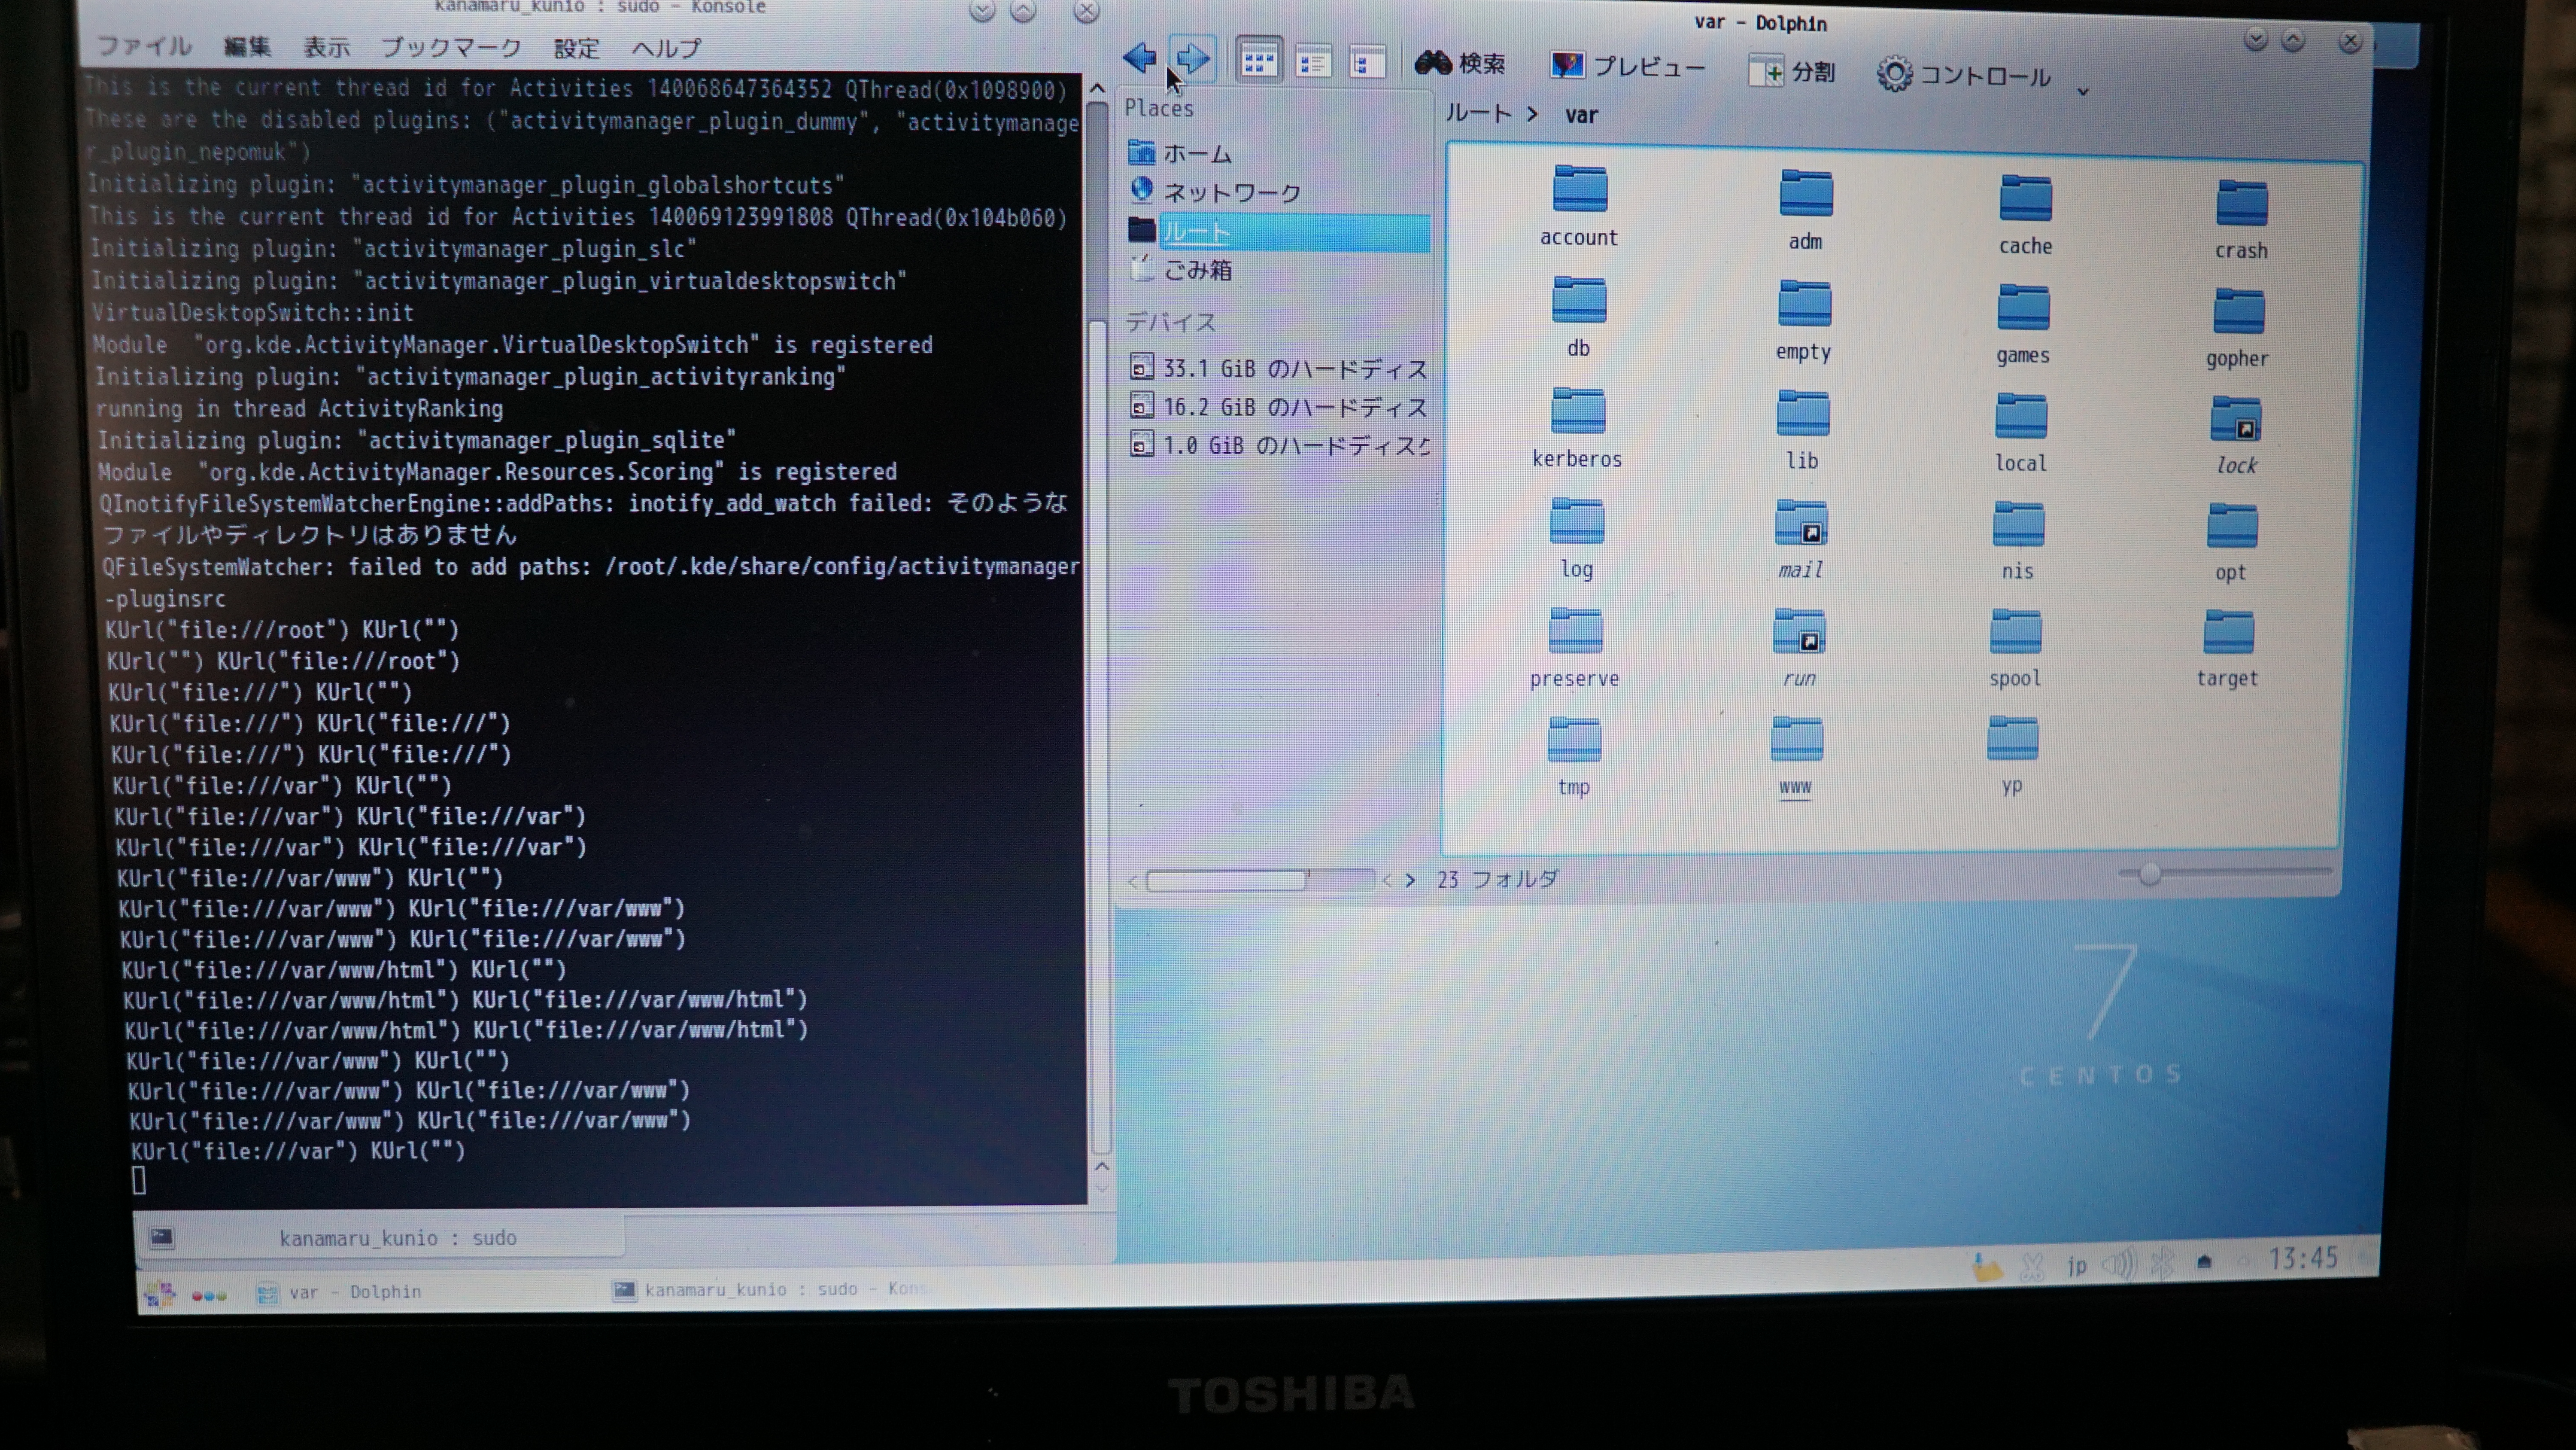The width and height of the screenshot is (2576, 1450).
Task: Select the yp folder
Action: tap(2012, 755)
